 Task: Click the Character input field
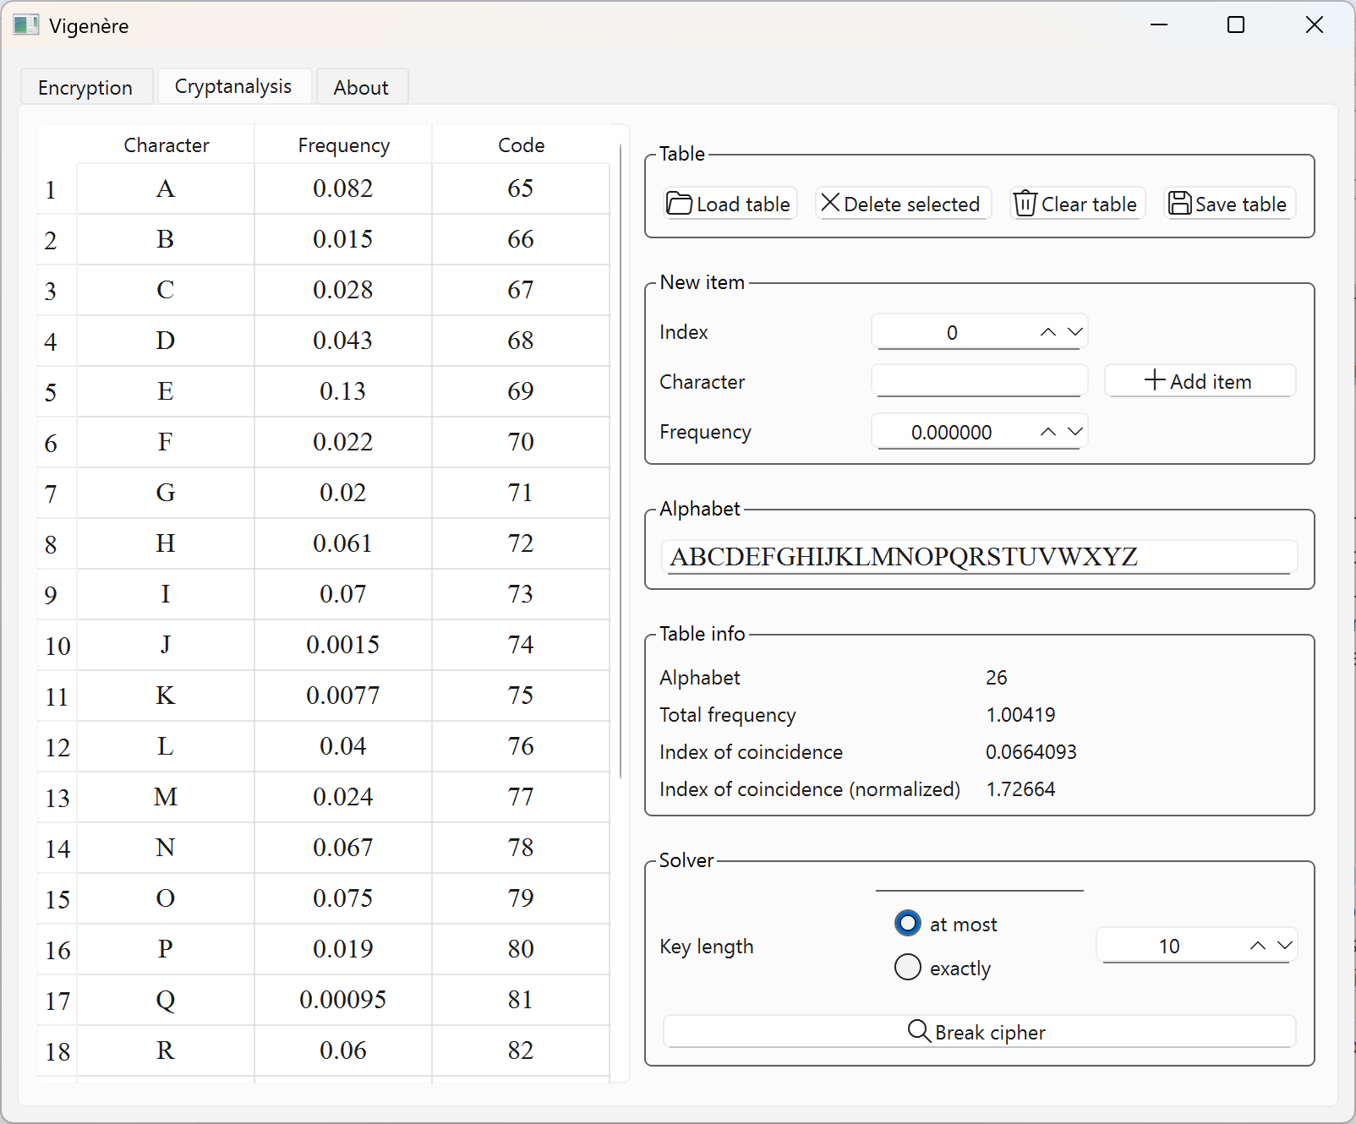(979, 381)
